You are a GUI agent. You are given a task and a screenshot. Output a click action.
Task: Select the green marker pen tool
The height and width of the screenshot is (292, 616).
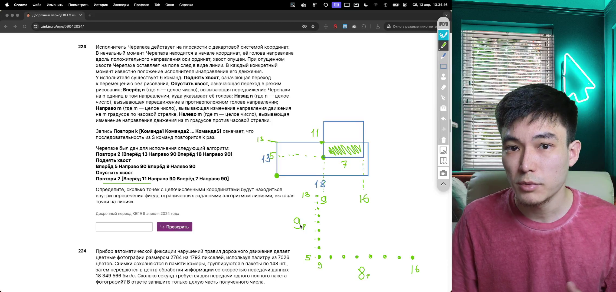443,45
